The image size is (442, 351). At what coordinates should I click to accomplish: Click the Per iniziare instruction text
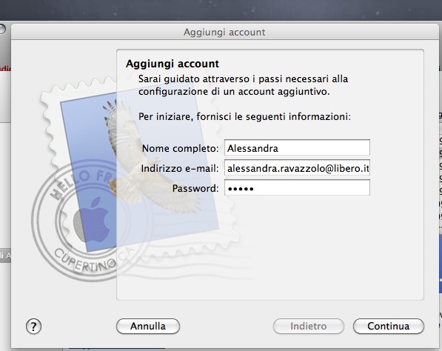(x=244, y=116)
